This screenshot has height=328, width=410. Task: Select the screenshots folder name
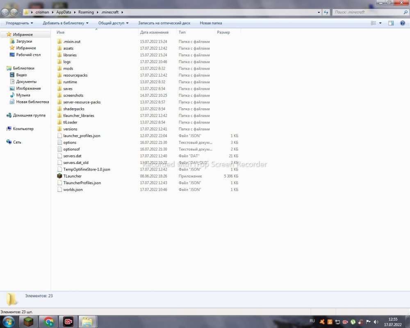[73, 96]
